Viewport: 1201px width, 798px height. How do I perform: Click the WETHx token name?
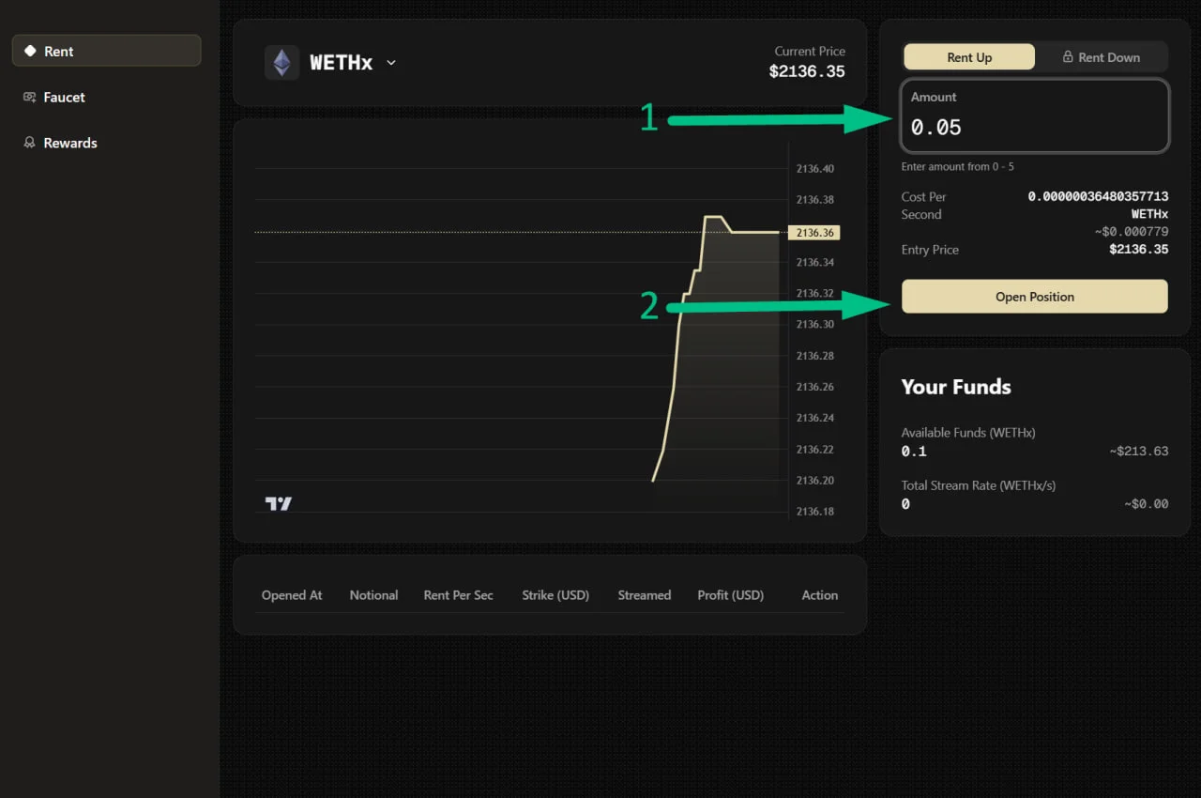click(x=342, y=63)
